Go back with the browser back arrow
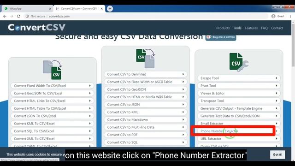The height and width of the screenshot is (166, 295). (x=5, y=16)
